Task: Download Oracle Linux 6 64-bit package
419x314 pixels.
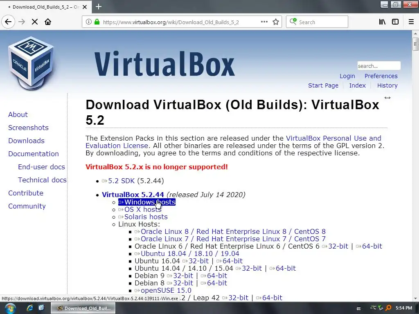Action: pos(369,246)
